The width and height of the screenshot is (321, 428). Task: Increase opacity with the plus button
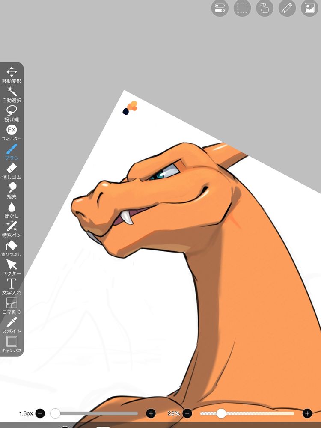[307, 413]
